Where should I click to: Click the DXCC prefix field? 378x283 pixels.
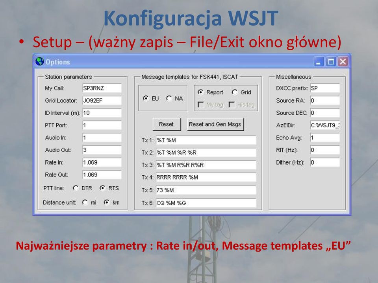tap(325, 88)
